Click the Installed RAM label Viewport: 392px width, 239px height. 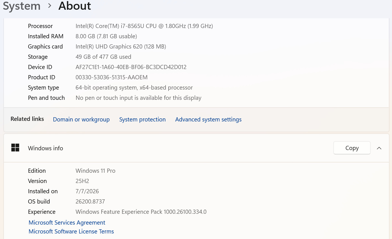click(46, 36)
